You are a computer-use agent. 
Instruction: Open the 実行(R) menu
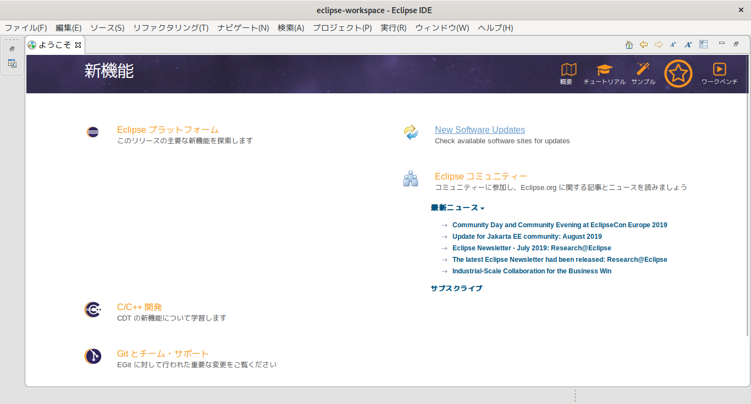(x=394, y=28)
